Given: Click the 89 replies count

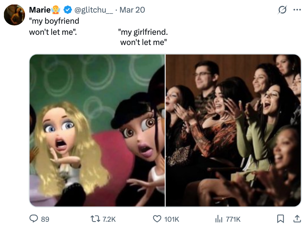Looking at the screenshot, I should (45, 219).
